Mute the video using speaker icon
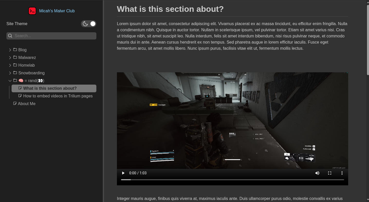This screenshot has height=202, width=369. click(x=317, y=173)
